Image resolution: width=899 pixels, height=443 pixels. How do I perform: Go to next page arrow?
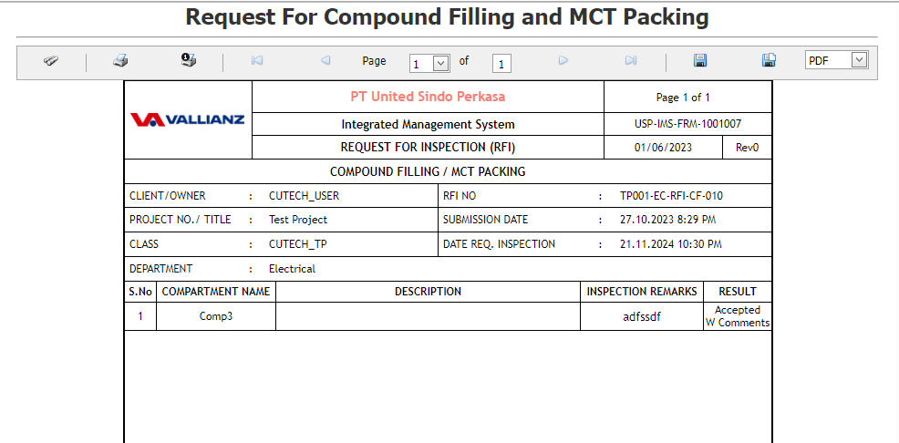(563, 61)
